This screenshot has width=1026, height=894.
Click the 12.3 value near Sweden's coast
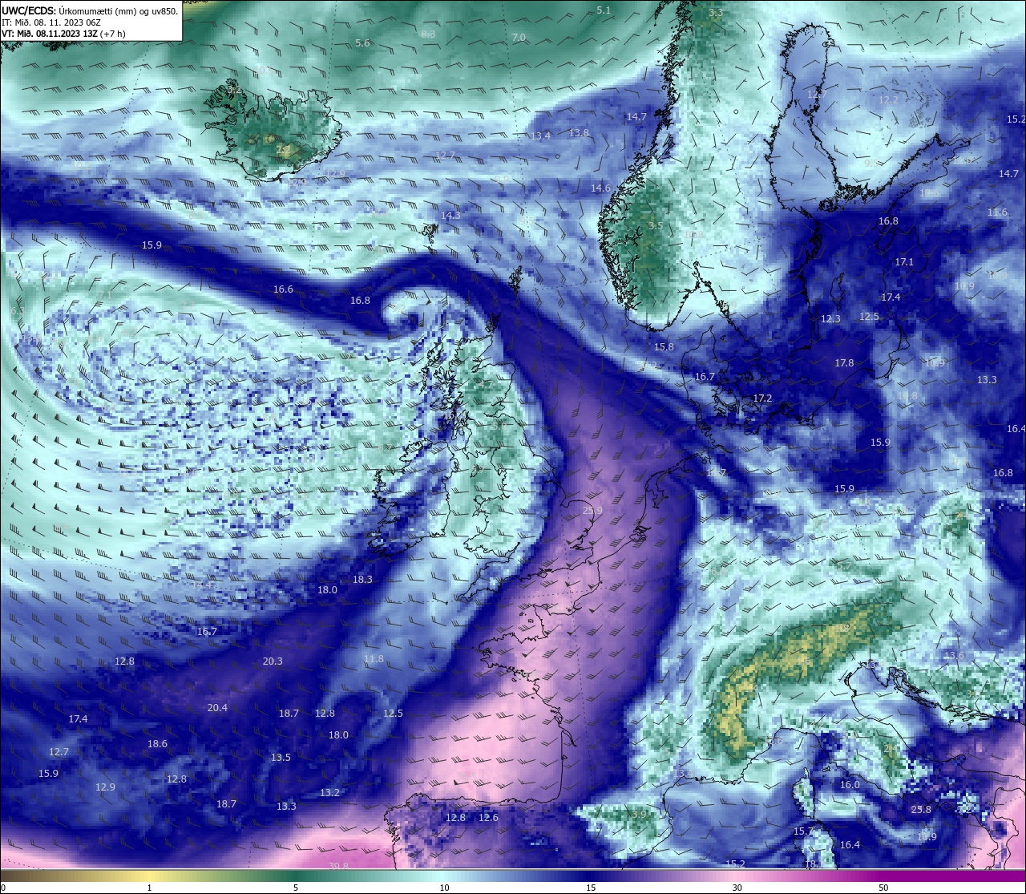tap(830, 319)
